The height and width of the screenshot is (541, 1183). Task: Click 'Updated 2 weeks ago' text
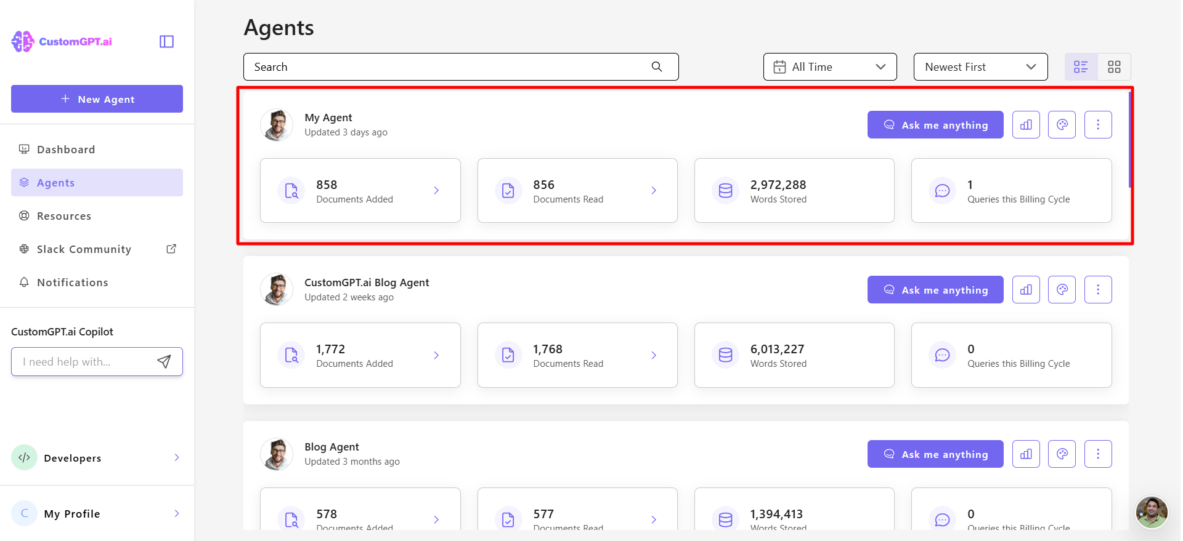pyautogui.click(x=349, y=297)
